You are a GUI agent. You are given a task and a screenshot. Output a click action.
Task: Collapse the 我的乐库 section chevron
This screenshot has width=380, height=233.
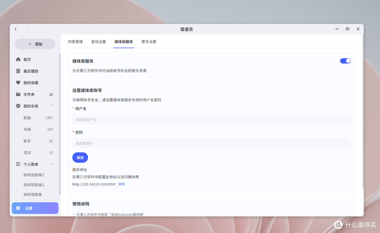(52, 106)
